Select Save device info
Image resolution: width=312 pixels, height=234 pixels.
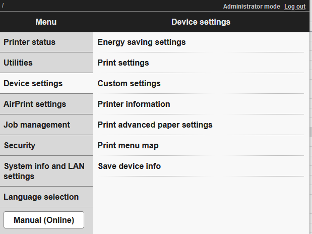point(129,166)
